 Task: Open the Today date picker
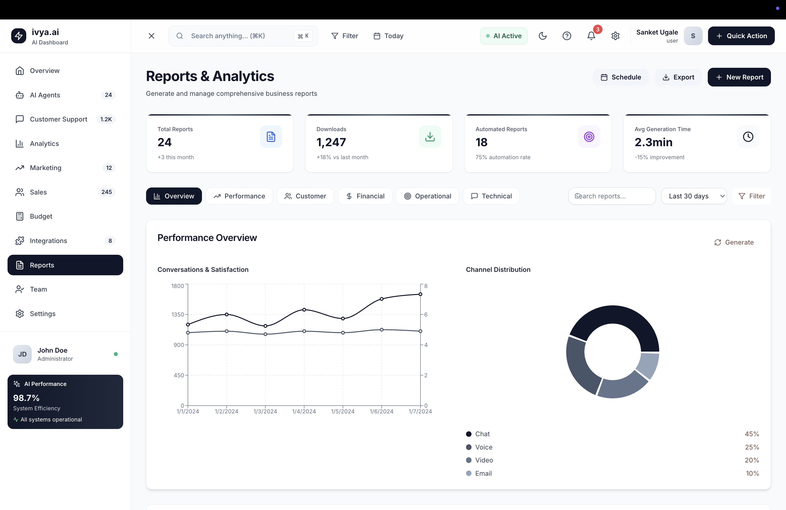(x=388, y=36)
